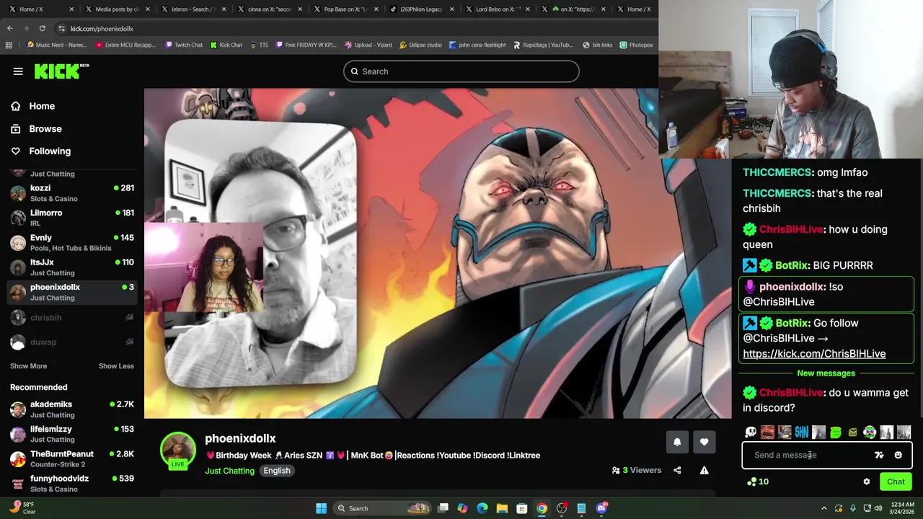
Task: Open the Twitch Chat bookmark
Action: (x=184, y=45)
